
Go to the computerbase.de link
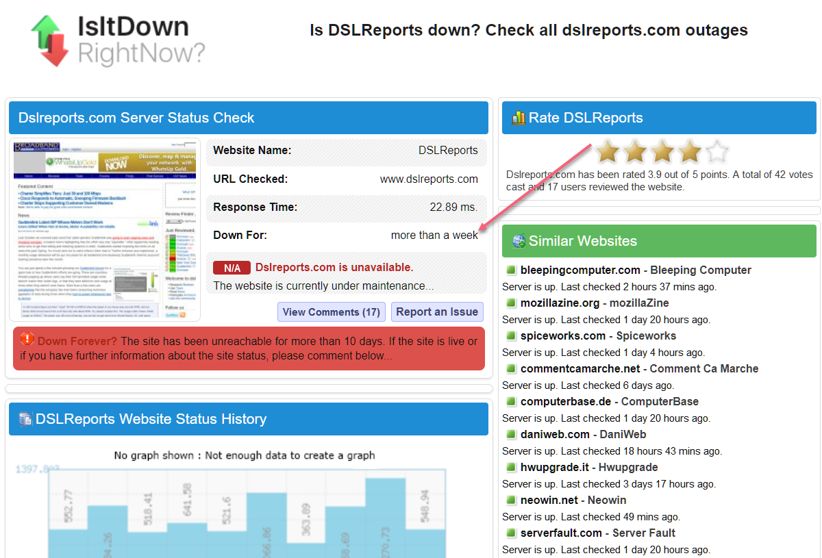point(566,401)
